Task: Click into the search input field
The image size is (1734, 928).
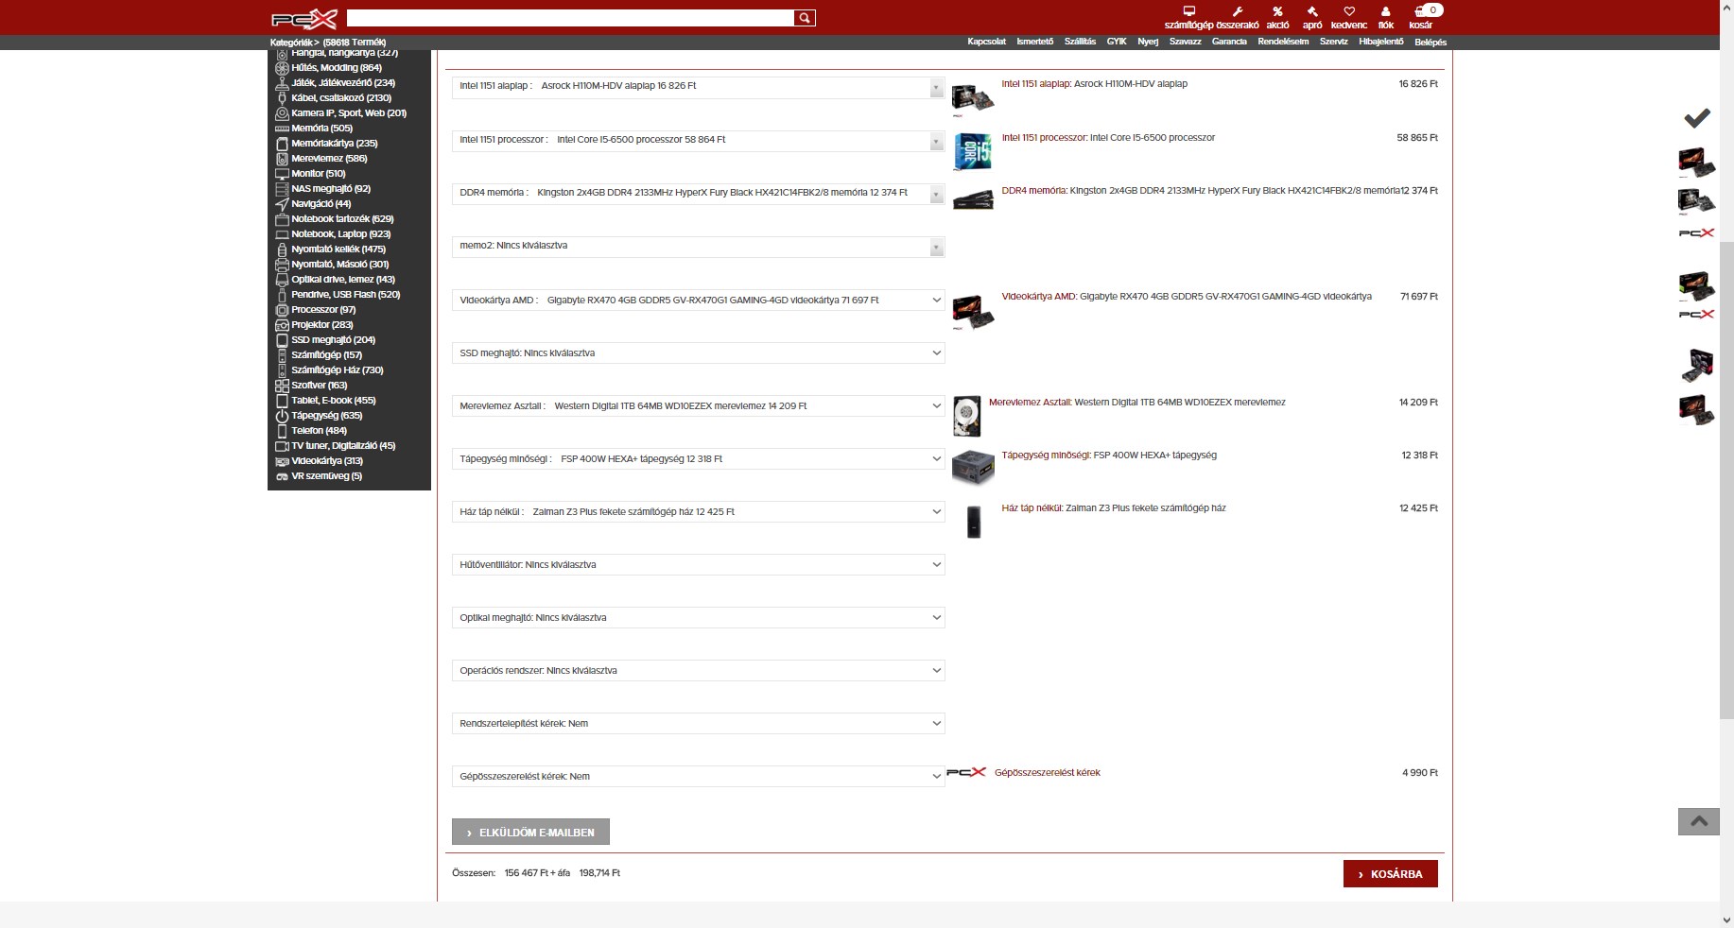Action: pos(570,18)
